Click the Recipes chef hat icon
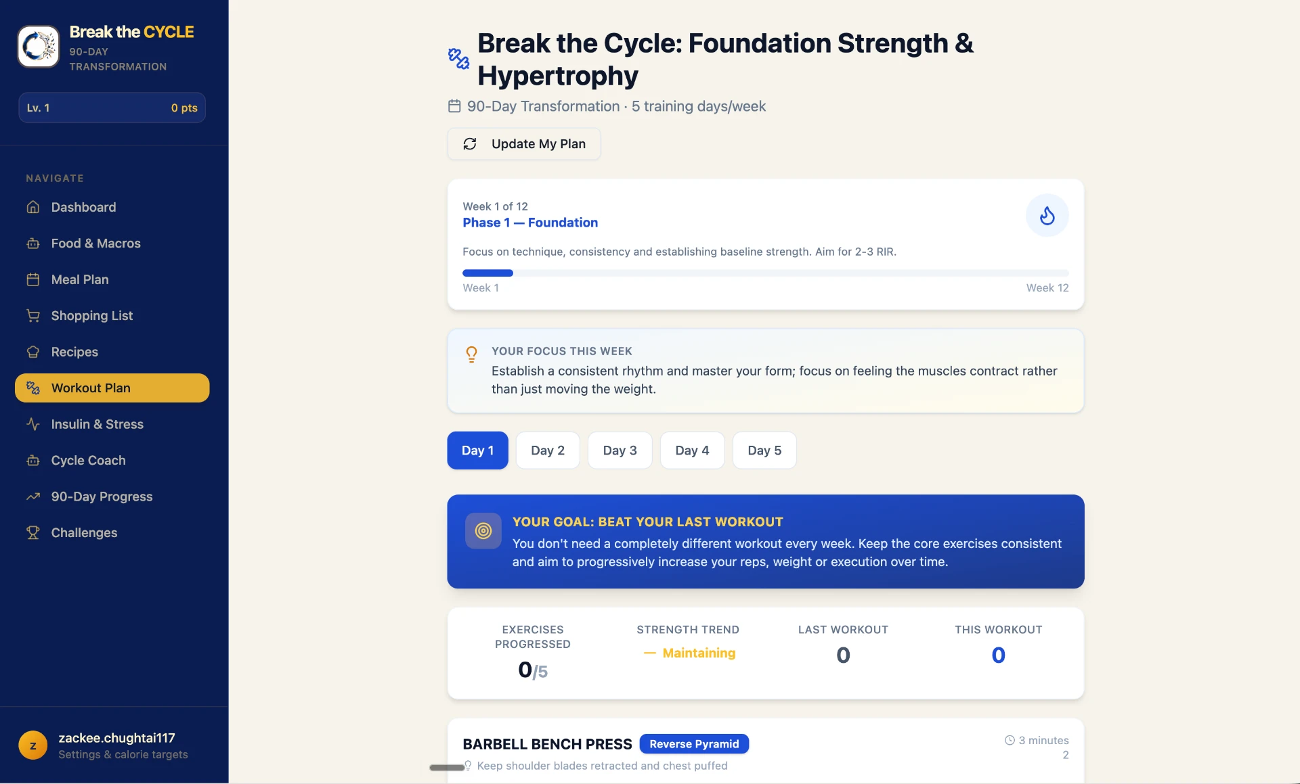 pyautogui.click(x=32, y=352)
